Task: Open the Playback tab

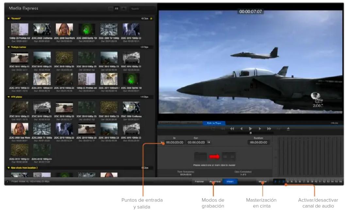Action: coord(192,123)
